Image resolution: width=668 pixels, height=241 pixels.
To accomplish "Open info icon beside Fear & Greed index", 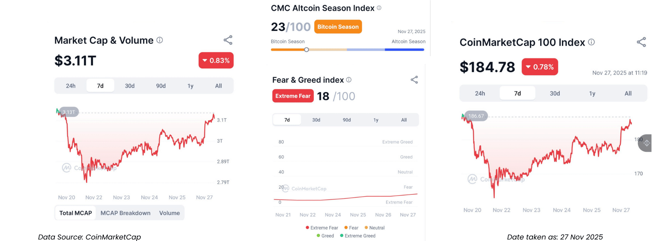I will click(349, 79).
